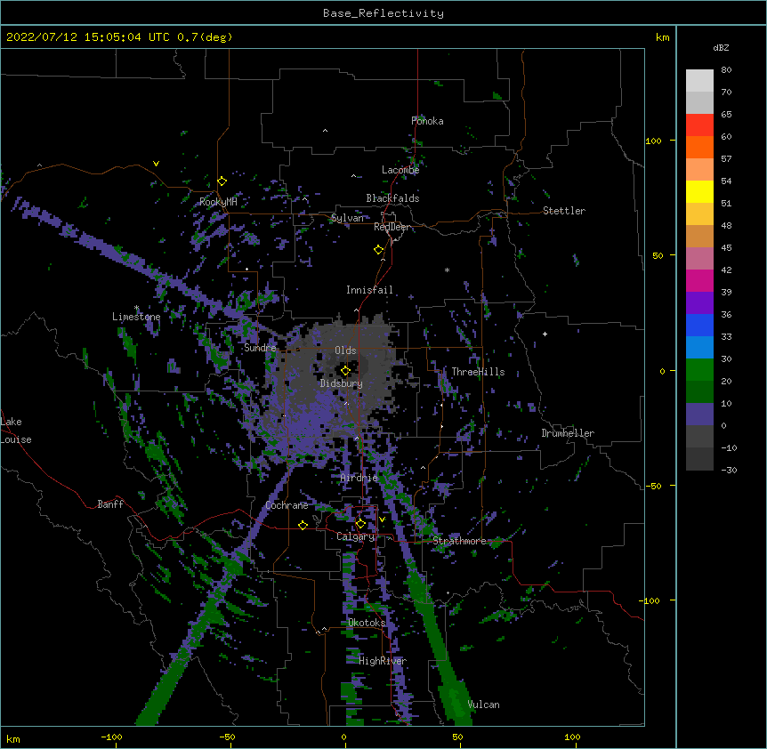
Task: Click the yellow -100 tick on the bottom axis
Action: coord(111,737)
